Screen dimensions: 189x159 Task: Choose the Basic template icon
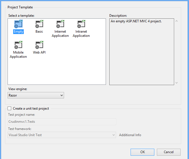[39, 24]
